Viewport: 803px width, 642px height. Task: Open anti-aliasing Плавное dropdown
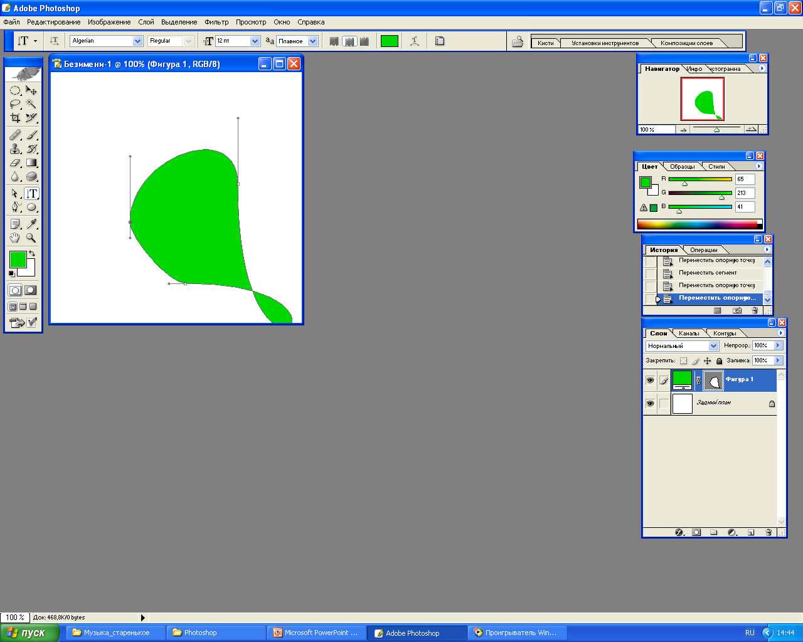(313, 41)
